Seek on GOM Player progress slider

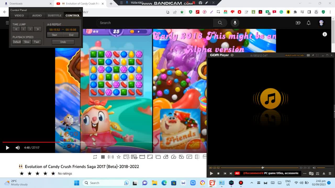point(260,168)
